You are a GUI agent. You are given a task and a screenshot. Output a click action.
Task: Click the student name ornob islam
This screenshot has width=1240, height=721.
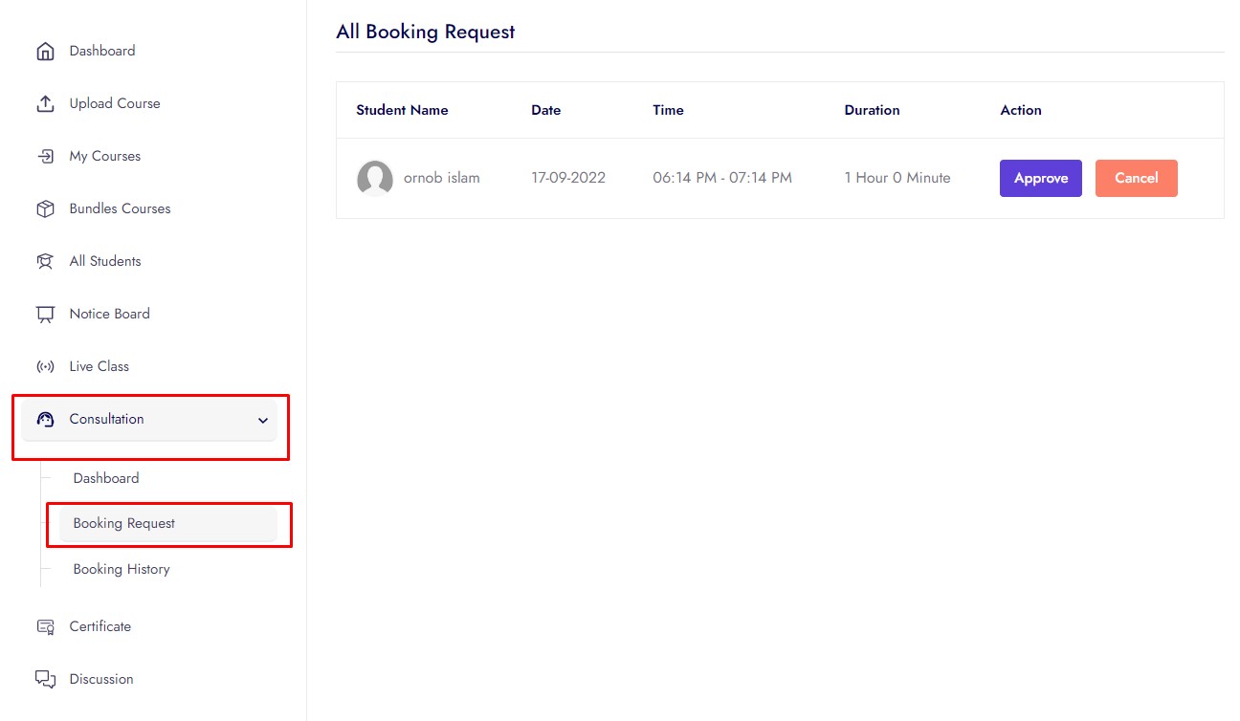(441, 178)
